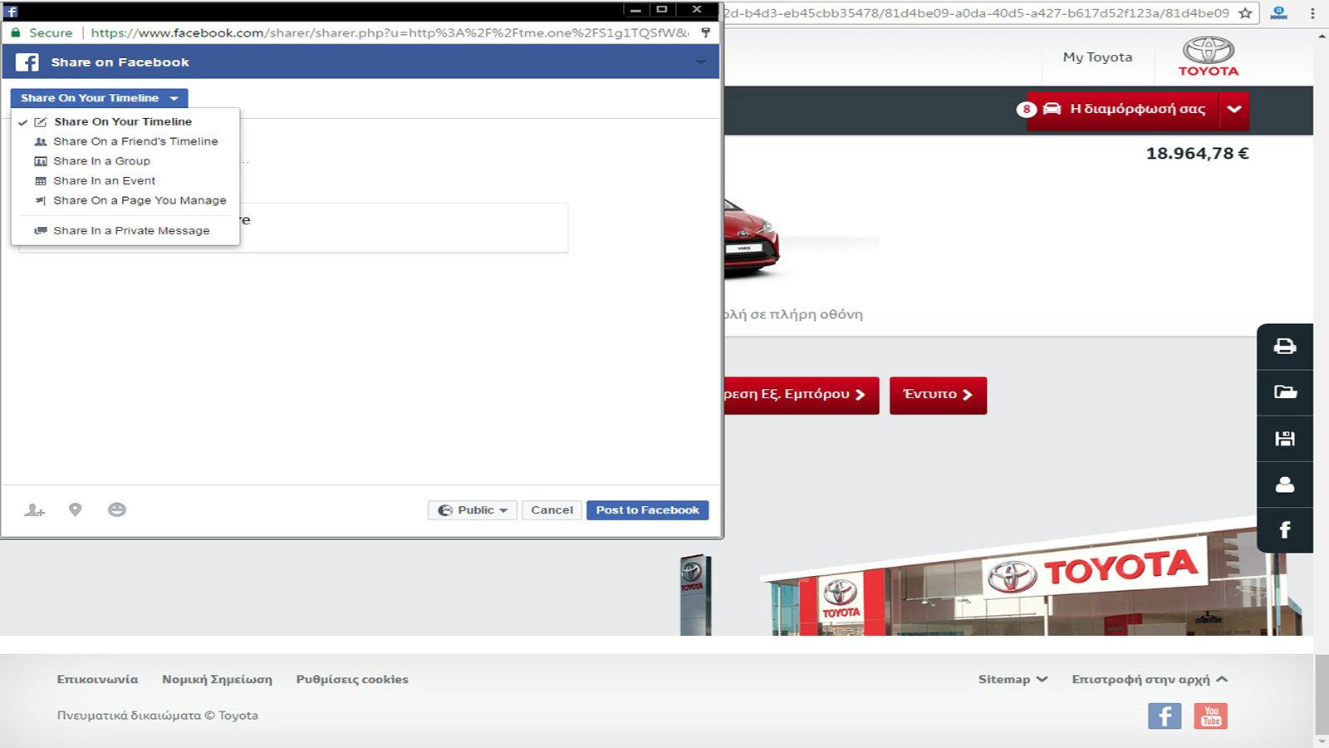This screenshot has width=1329, height=748.
Task: Click the add location pin icon
Action: point(75,509)
